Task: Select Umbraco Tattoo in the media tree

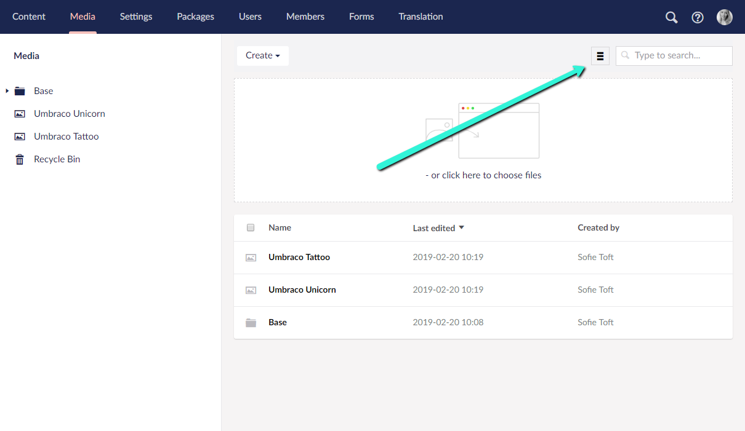Action: (x=66, y=136)
